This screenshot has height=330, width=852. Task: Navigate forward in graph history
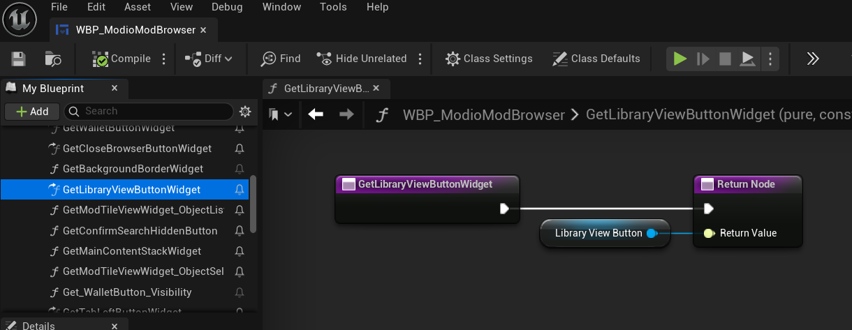[346, 114]
